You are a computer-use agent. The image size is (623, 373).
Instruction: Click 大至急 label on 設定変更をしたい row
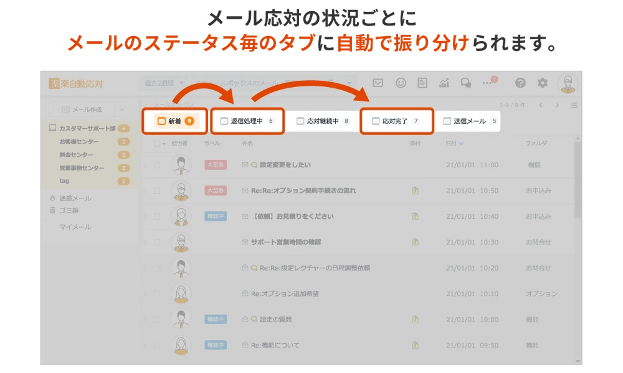(x=216, y=165)
